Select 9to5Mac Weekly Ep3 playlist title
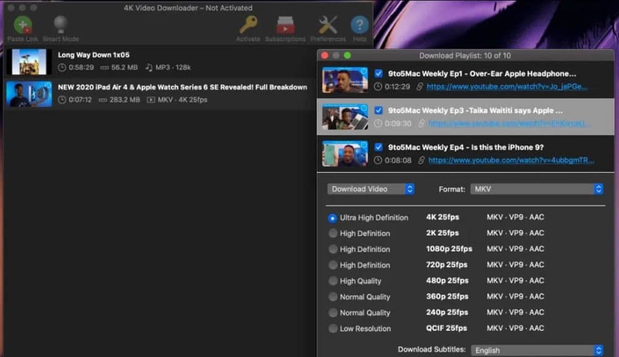Screen dimensions: 619x357 pos(475,111)
